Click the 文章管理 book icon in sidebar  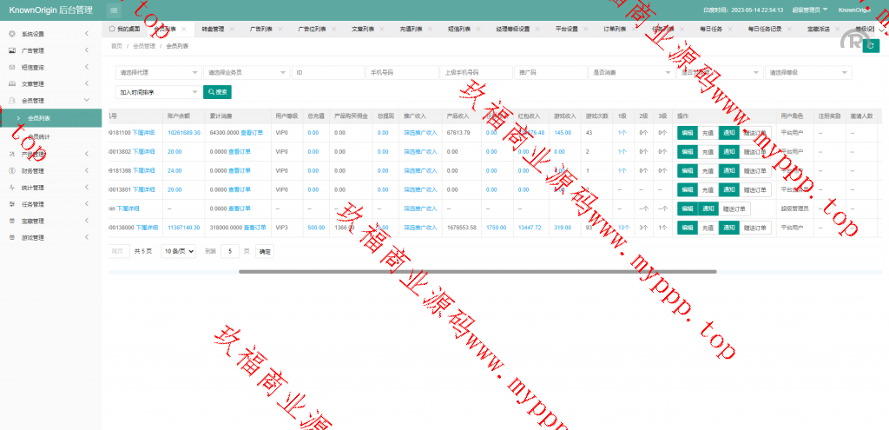[x=11, y=84]
